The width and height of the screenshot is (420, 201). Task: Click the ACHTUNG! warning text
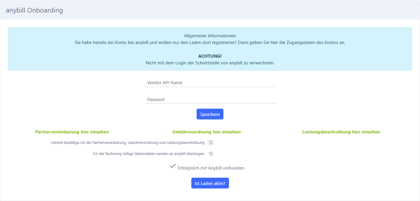[x=210, y=56]
